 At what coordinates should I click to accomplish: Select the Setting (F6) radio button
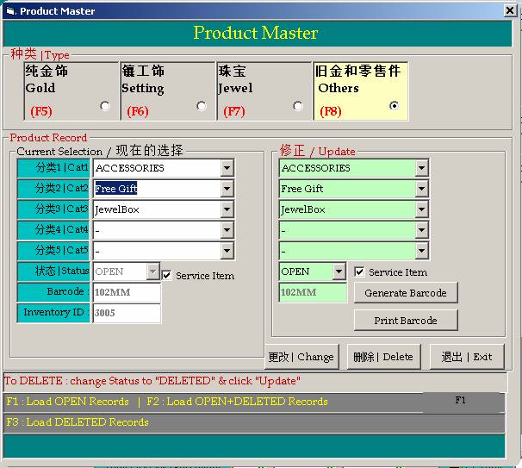coord(202,106)
